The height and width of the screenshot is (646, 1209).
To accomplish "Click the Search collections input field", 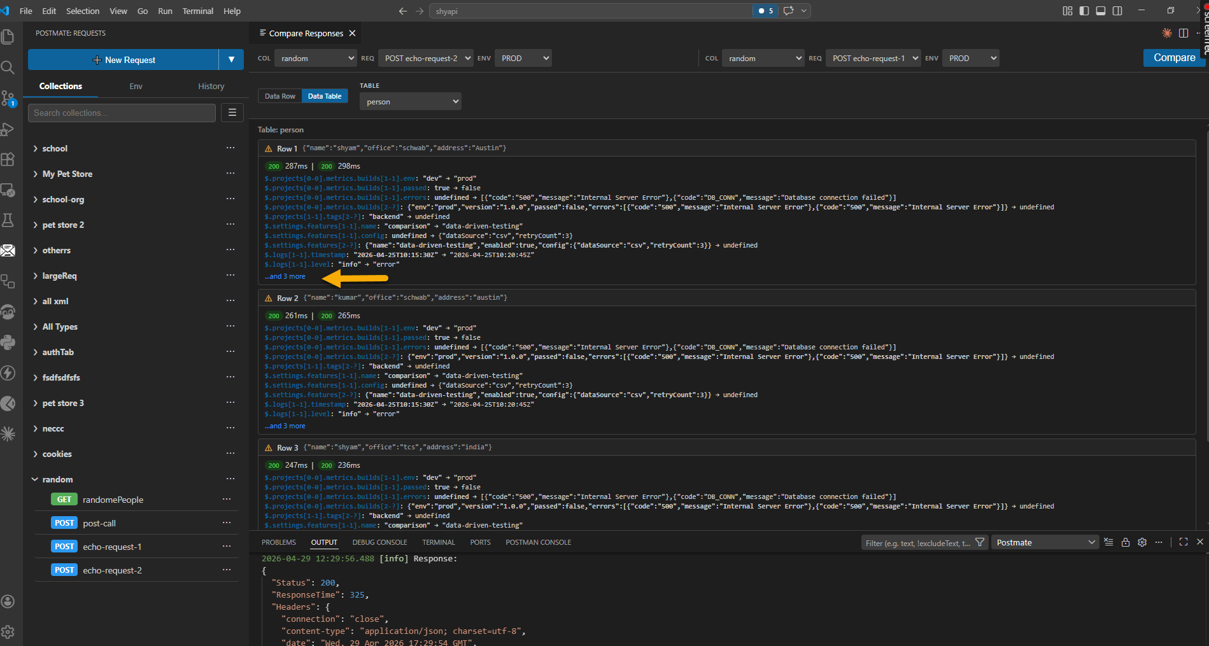I will [122, 113].
